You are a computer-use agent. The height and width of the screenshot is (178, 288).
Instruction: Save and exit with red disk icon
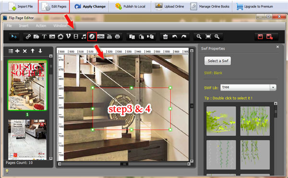pyautogui.click(x=269, y=37)
